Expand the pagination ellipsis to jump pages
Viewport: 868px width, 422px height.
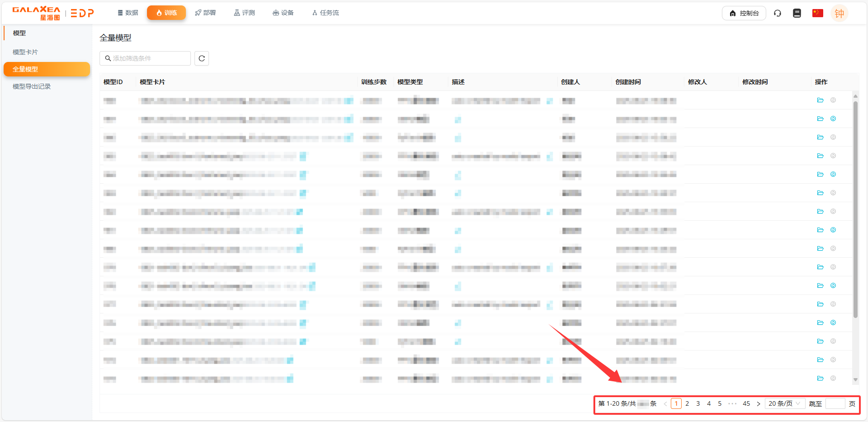732,403
